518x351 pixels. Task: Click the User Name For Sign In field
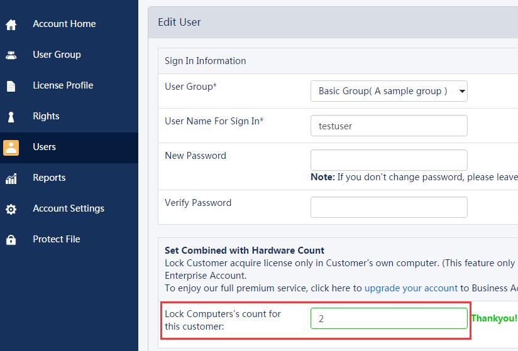tap(389, 126)
